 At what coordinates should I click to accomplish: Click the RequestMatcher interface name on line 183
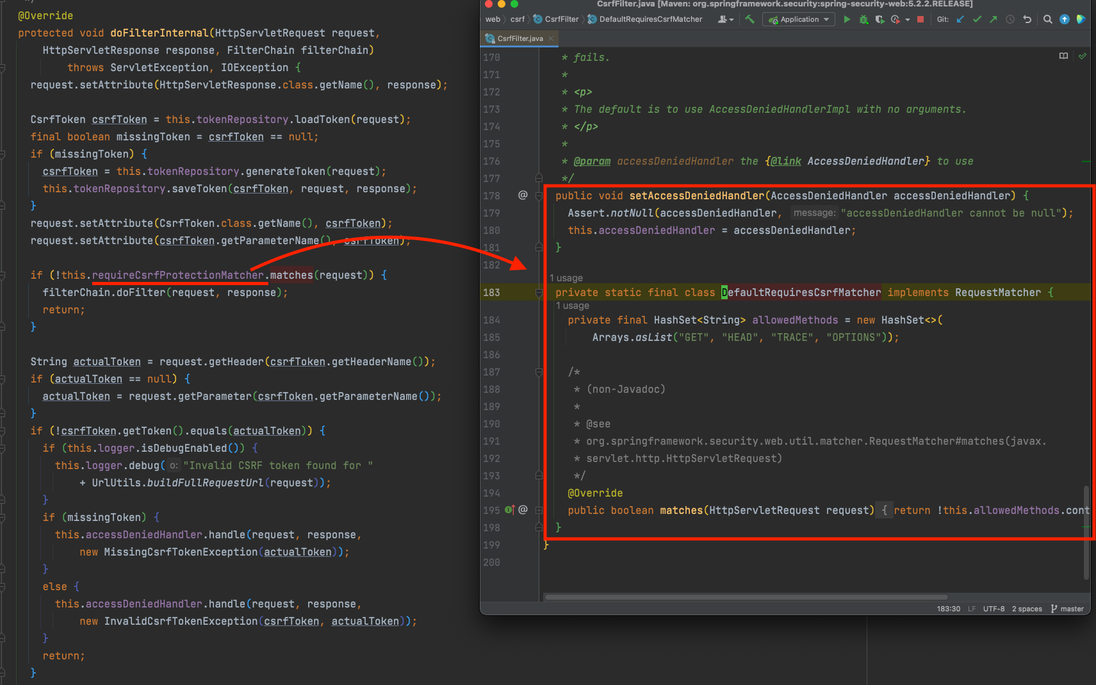998,292
